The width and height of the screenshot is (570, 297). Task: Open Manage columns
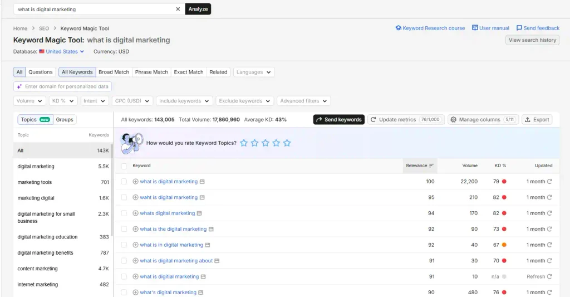pyautogui.click(x=483, y=119)
